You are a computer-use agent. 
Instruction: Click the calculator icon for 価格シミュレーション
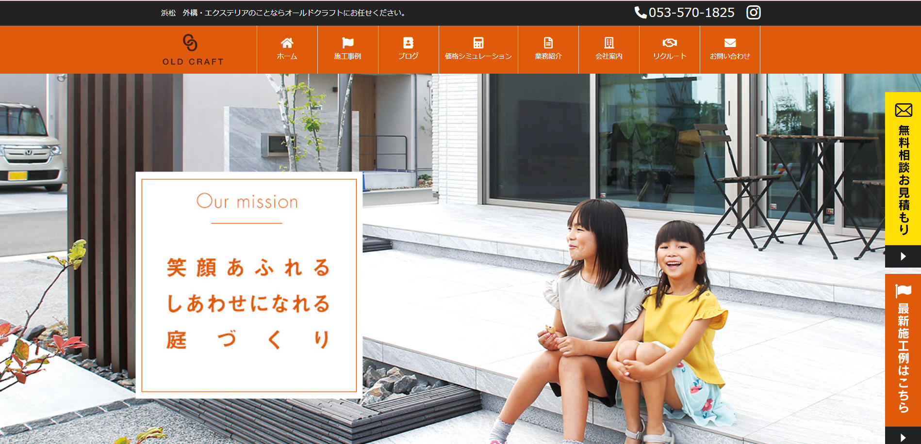[478, 43]
